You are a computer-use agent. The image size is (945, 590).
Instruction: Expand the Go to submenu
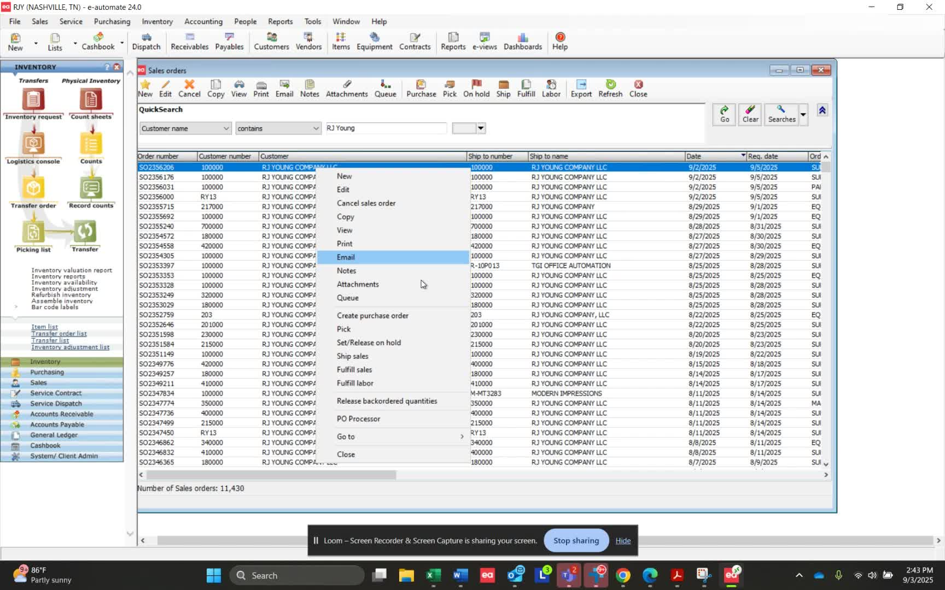(393, 436)
